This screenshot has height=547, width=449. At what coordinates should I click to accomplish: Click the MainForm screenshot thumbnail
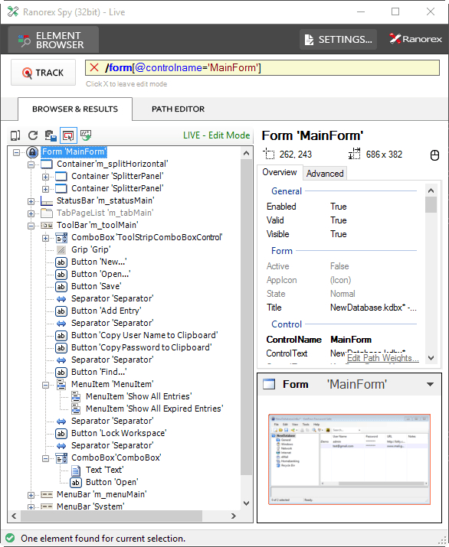(x=349, y=459)
